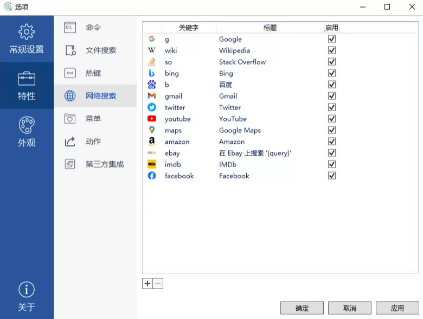Click the Google logo icon
The image size is (423, 319).
[x=152, y=39]
